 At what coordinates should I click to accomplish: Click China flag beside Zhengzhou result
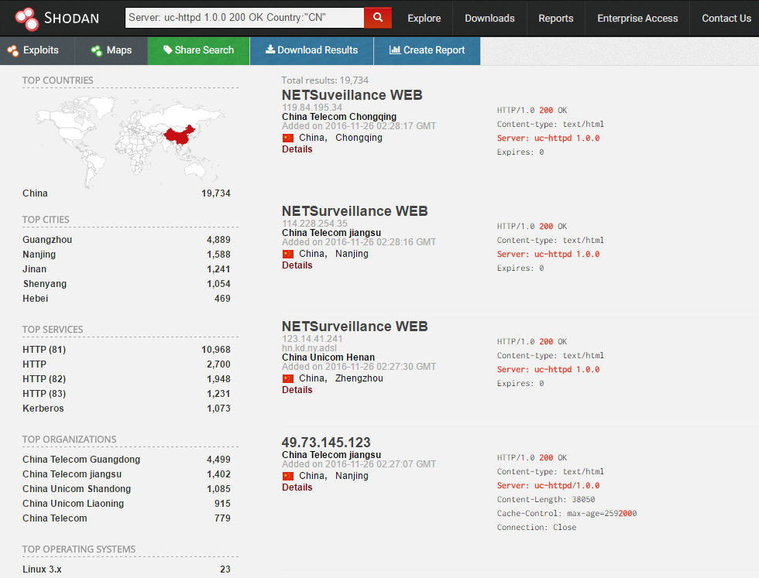(288, 378)
